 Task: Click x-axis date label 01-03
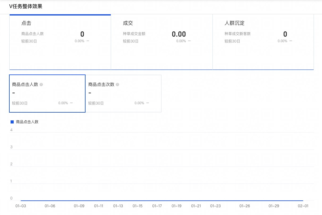[21, 206]
